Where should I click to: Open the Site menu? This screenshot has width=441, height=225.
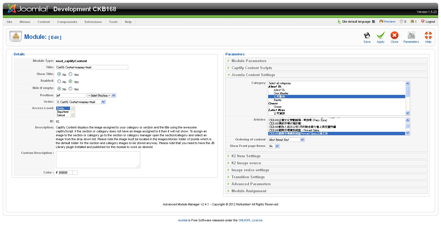(x=10, y=22)
